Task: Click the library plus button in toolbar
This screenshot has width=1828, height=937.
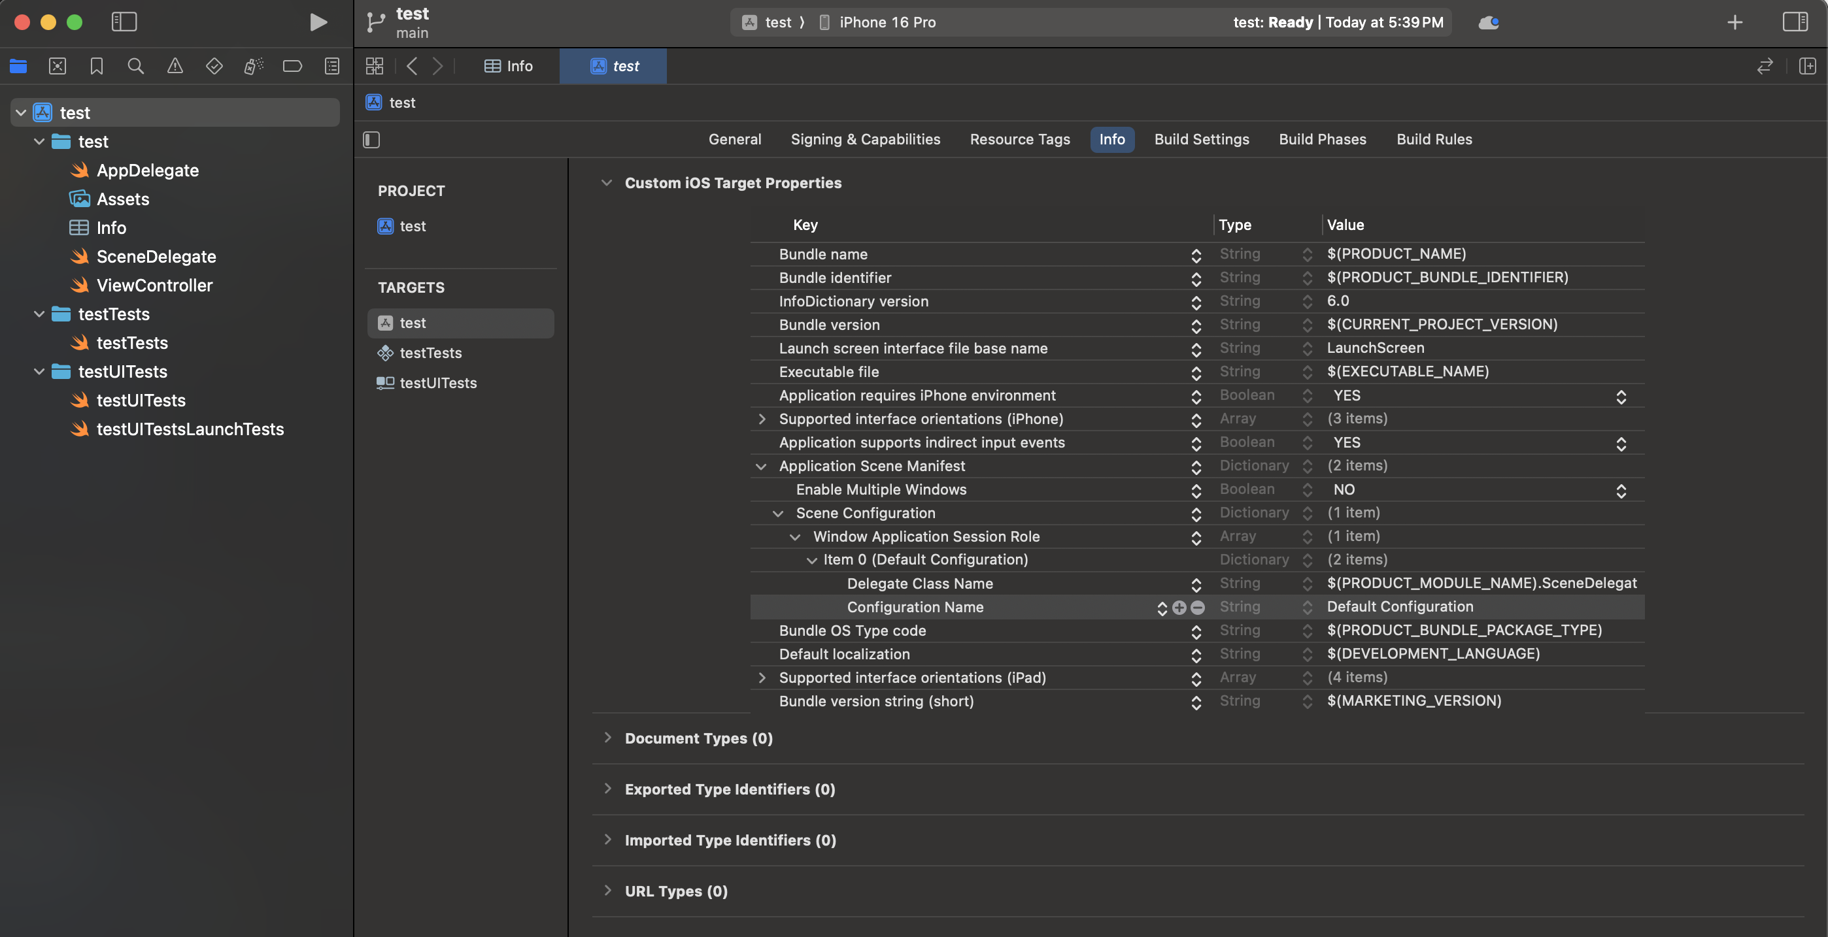Action: (x=1735, y=22)
